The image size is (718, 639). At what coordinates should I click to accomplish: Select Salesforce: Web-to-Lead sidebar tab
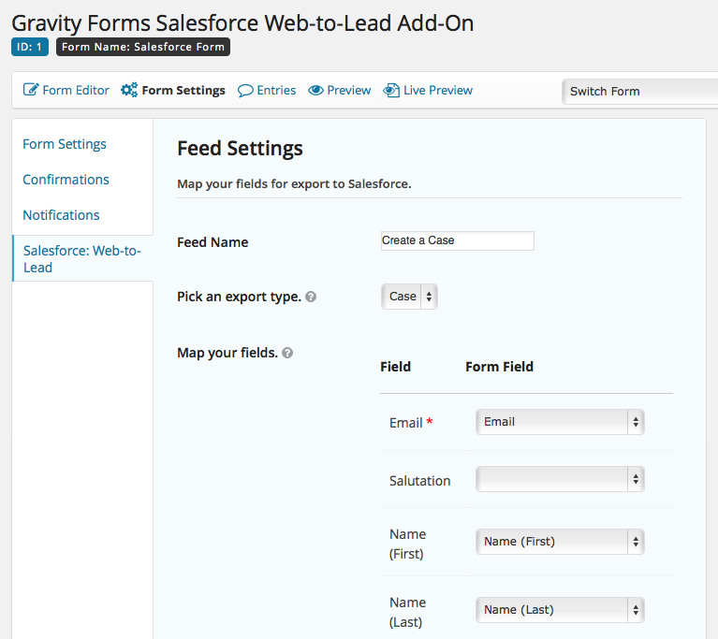pos(81,258)
